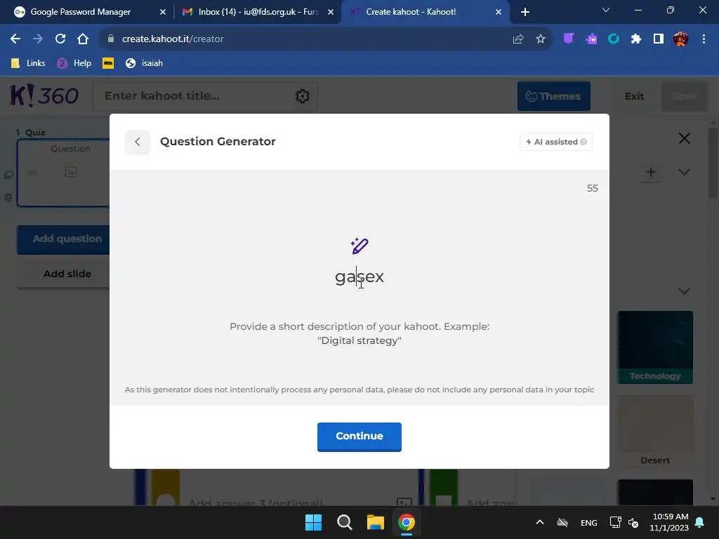Open a new browser tab
This screenshot has height=539, width=719.
pyautogui.click(x=525, y=12)
